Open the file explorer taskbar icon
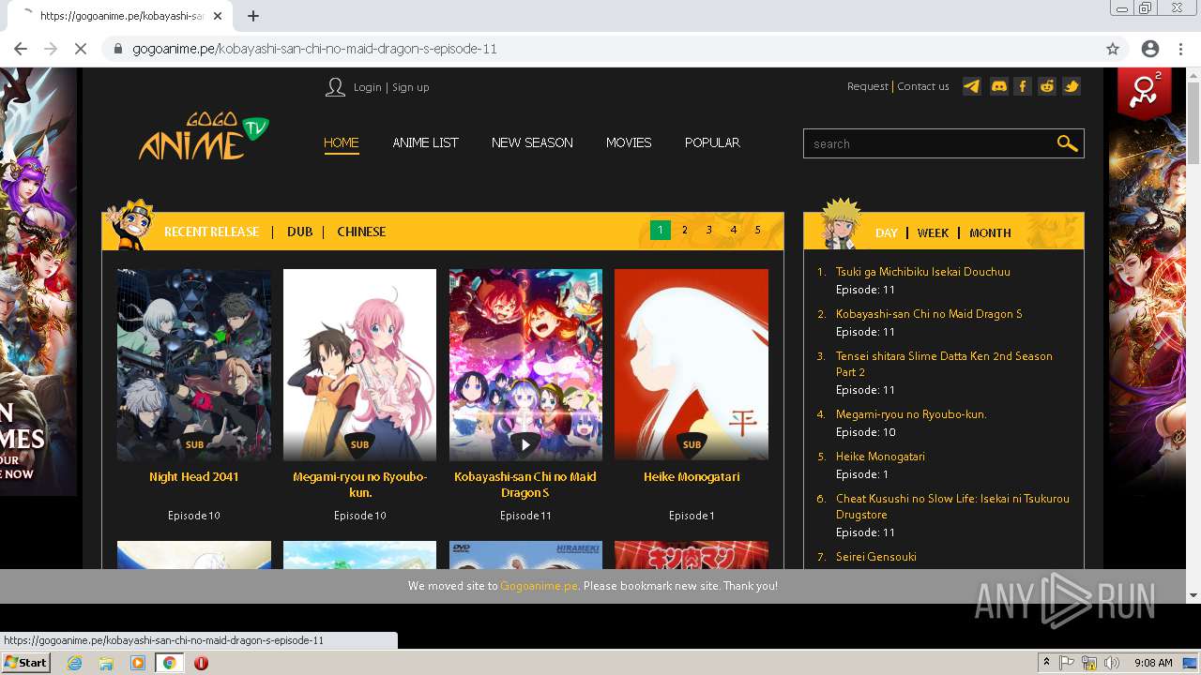Image resolution: width=1201 pixels, height=675 pixels. [106, 663]
